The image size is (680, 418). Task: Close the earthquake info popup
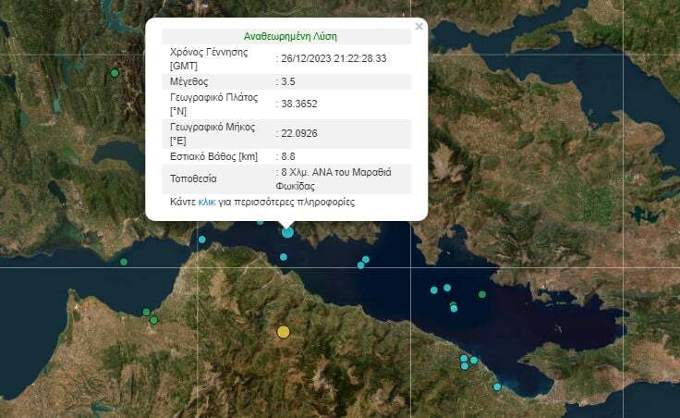419,27
